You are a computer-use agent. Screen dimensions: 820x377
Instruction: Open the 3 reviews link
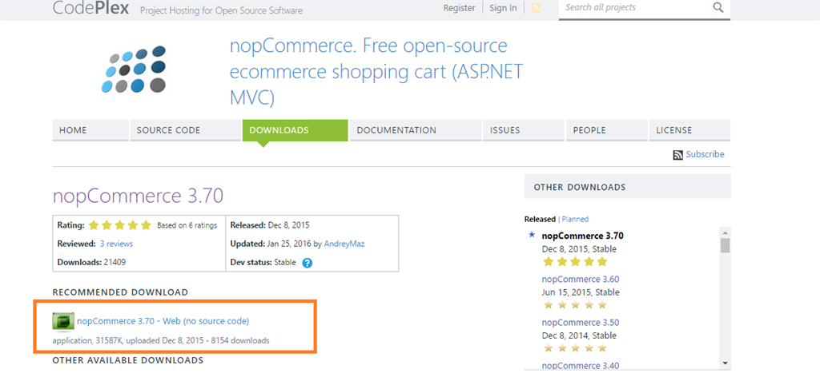116,244
